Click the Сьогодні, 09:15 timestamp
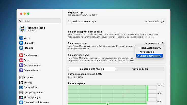The image size is (187, 105). [75, 77]
